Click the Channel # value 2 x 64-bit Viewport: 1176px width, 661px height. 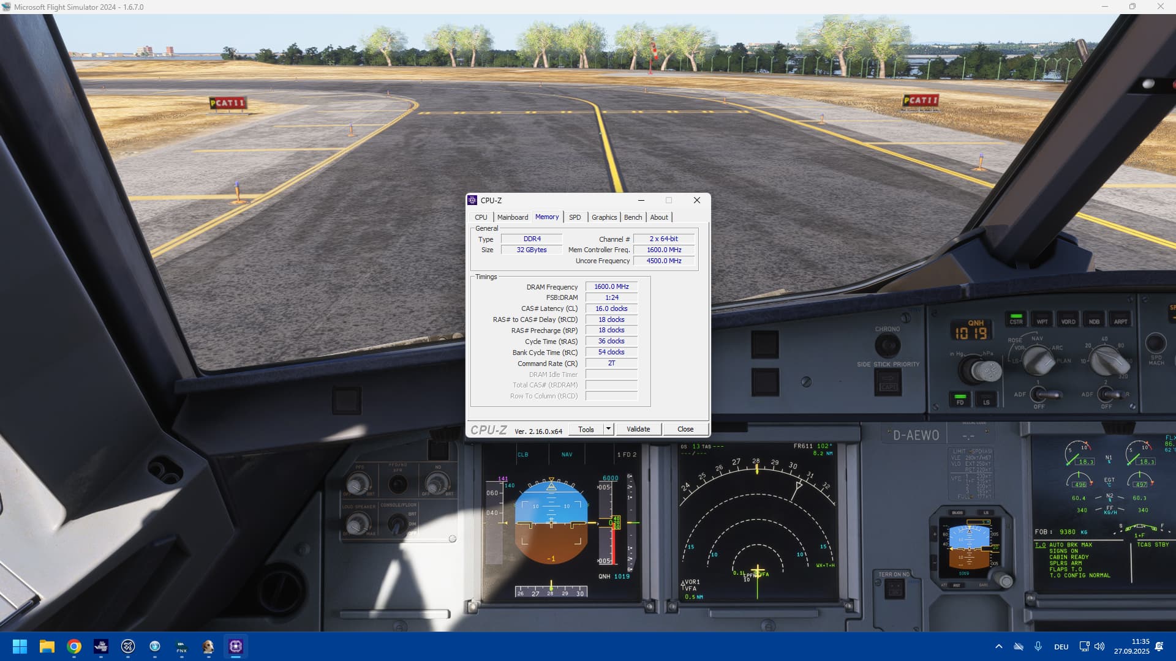664,239
